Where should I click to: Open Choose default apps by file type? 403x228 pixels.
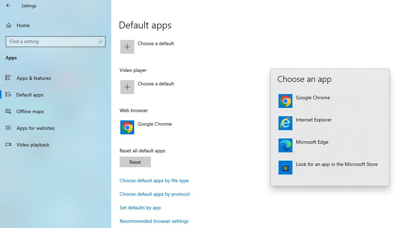coord(154,180)
